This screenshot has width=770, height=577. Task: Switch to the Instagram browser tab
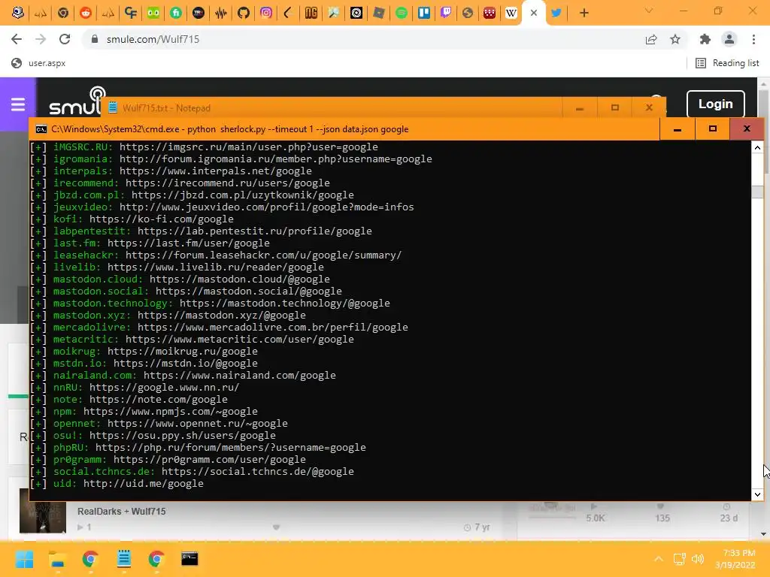click(x=266, y=13)
